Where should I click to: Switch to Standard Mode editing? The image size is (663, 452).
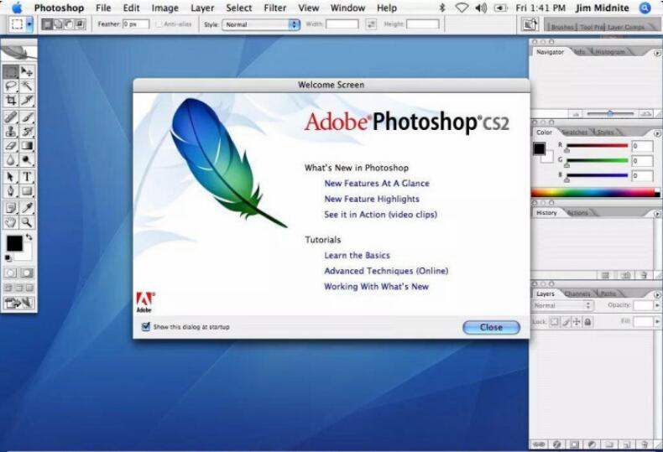11,273
